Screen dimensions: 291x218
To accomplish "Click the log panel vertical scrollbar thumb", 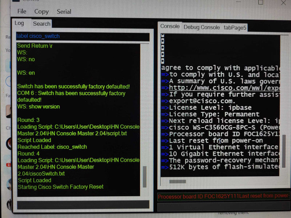I will point(144,177).
